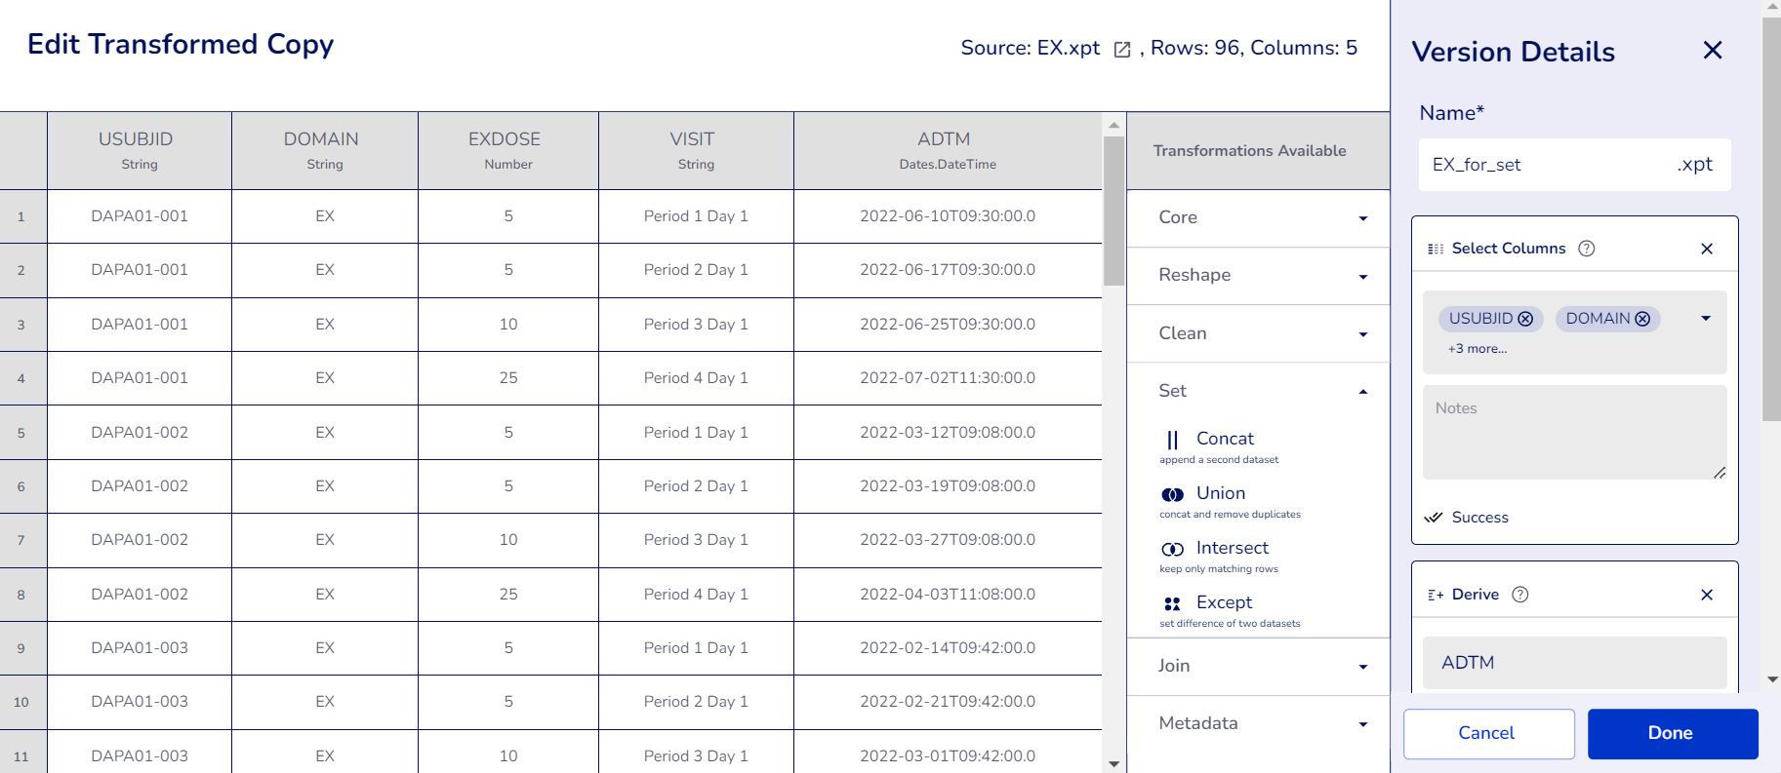The image size is (1781, 773).
Task: Click the Select Columns help icon
Action: tap(1587, 249)
